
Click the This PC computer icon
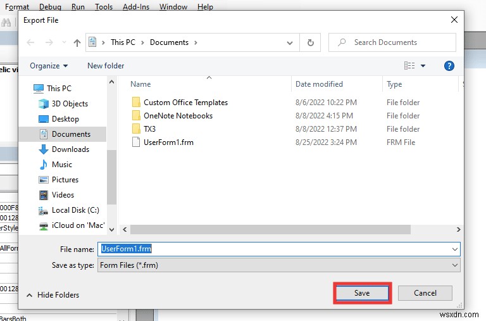39,89
